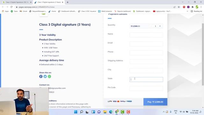
Task: Reload the Razorpay page
Action: tap(11, 7)
